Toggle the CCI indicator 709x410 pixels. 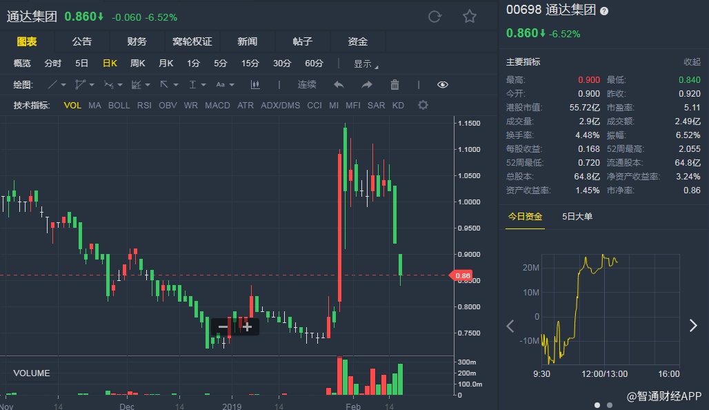click(x=314, y=106)
